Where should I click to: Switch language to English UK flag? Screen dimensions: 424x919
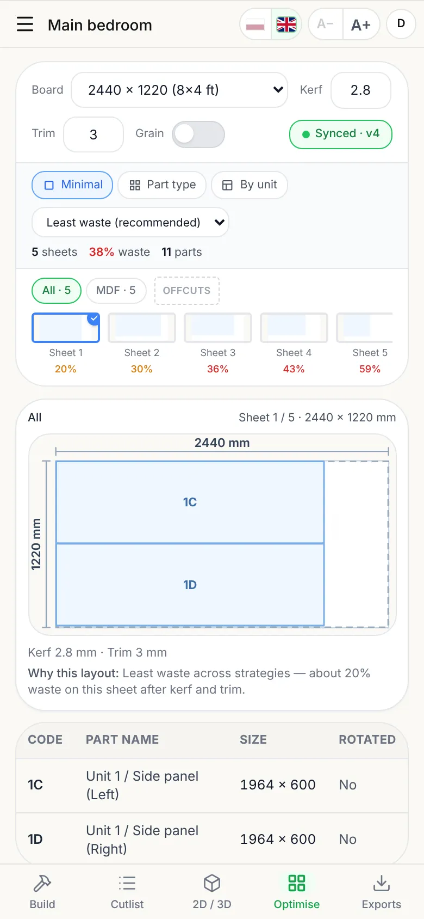coord(286,24)
